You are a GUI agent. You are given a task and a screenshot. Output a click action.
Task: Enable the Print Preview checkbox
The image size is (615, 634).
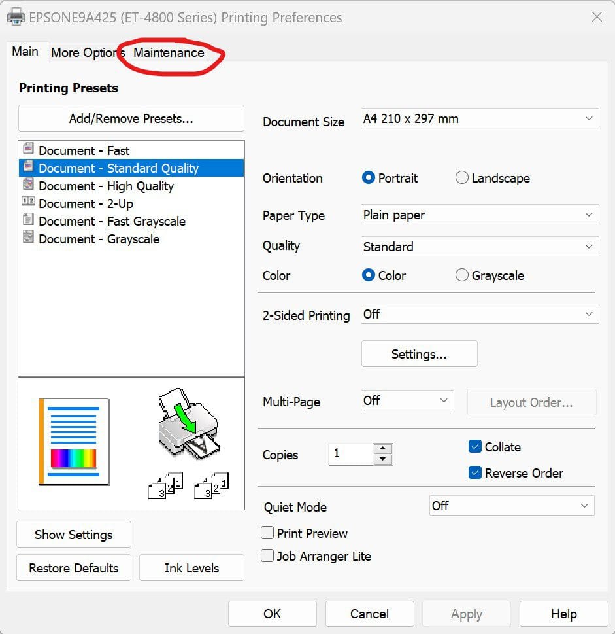[267, 533]
